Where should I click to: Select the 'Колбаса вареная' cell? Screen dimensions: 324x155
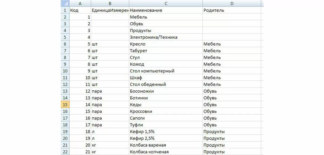coord(166,145)
